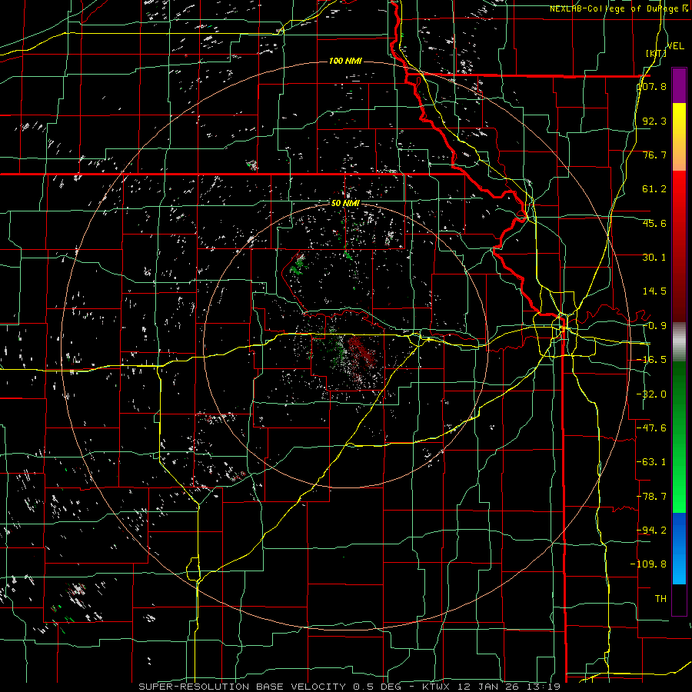Screen dimensions: 692x692
Task: Click the Super-Resolution Base Velocity footer caption
Action: tap(350, 687)
